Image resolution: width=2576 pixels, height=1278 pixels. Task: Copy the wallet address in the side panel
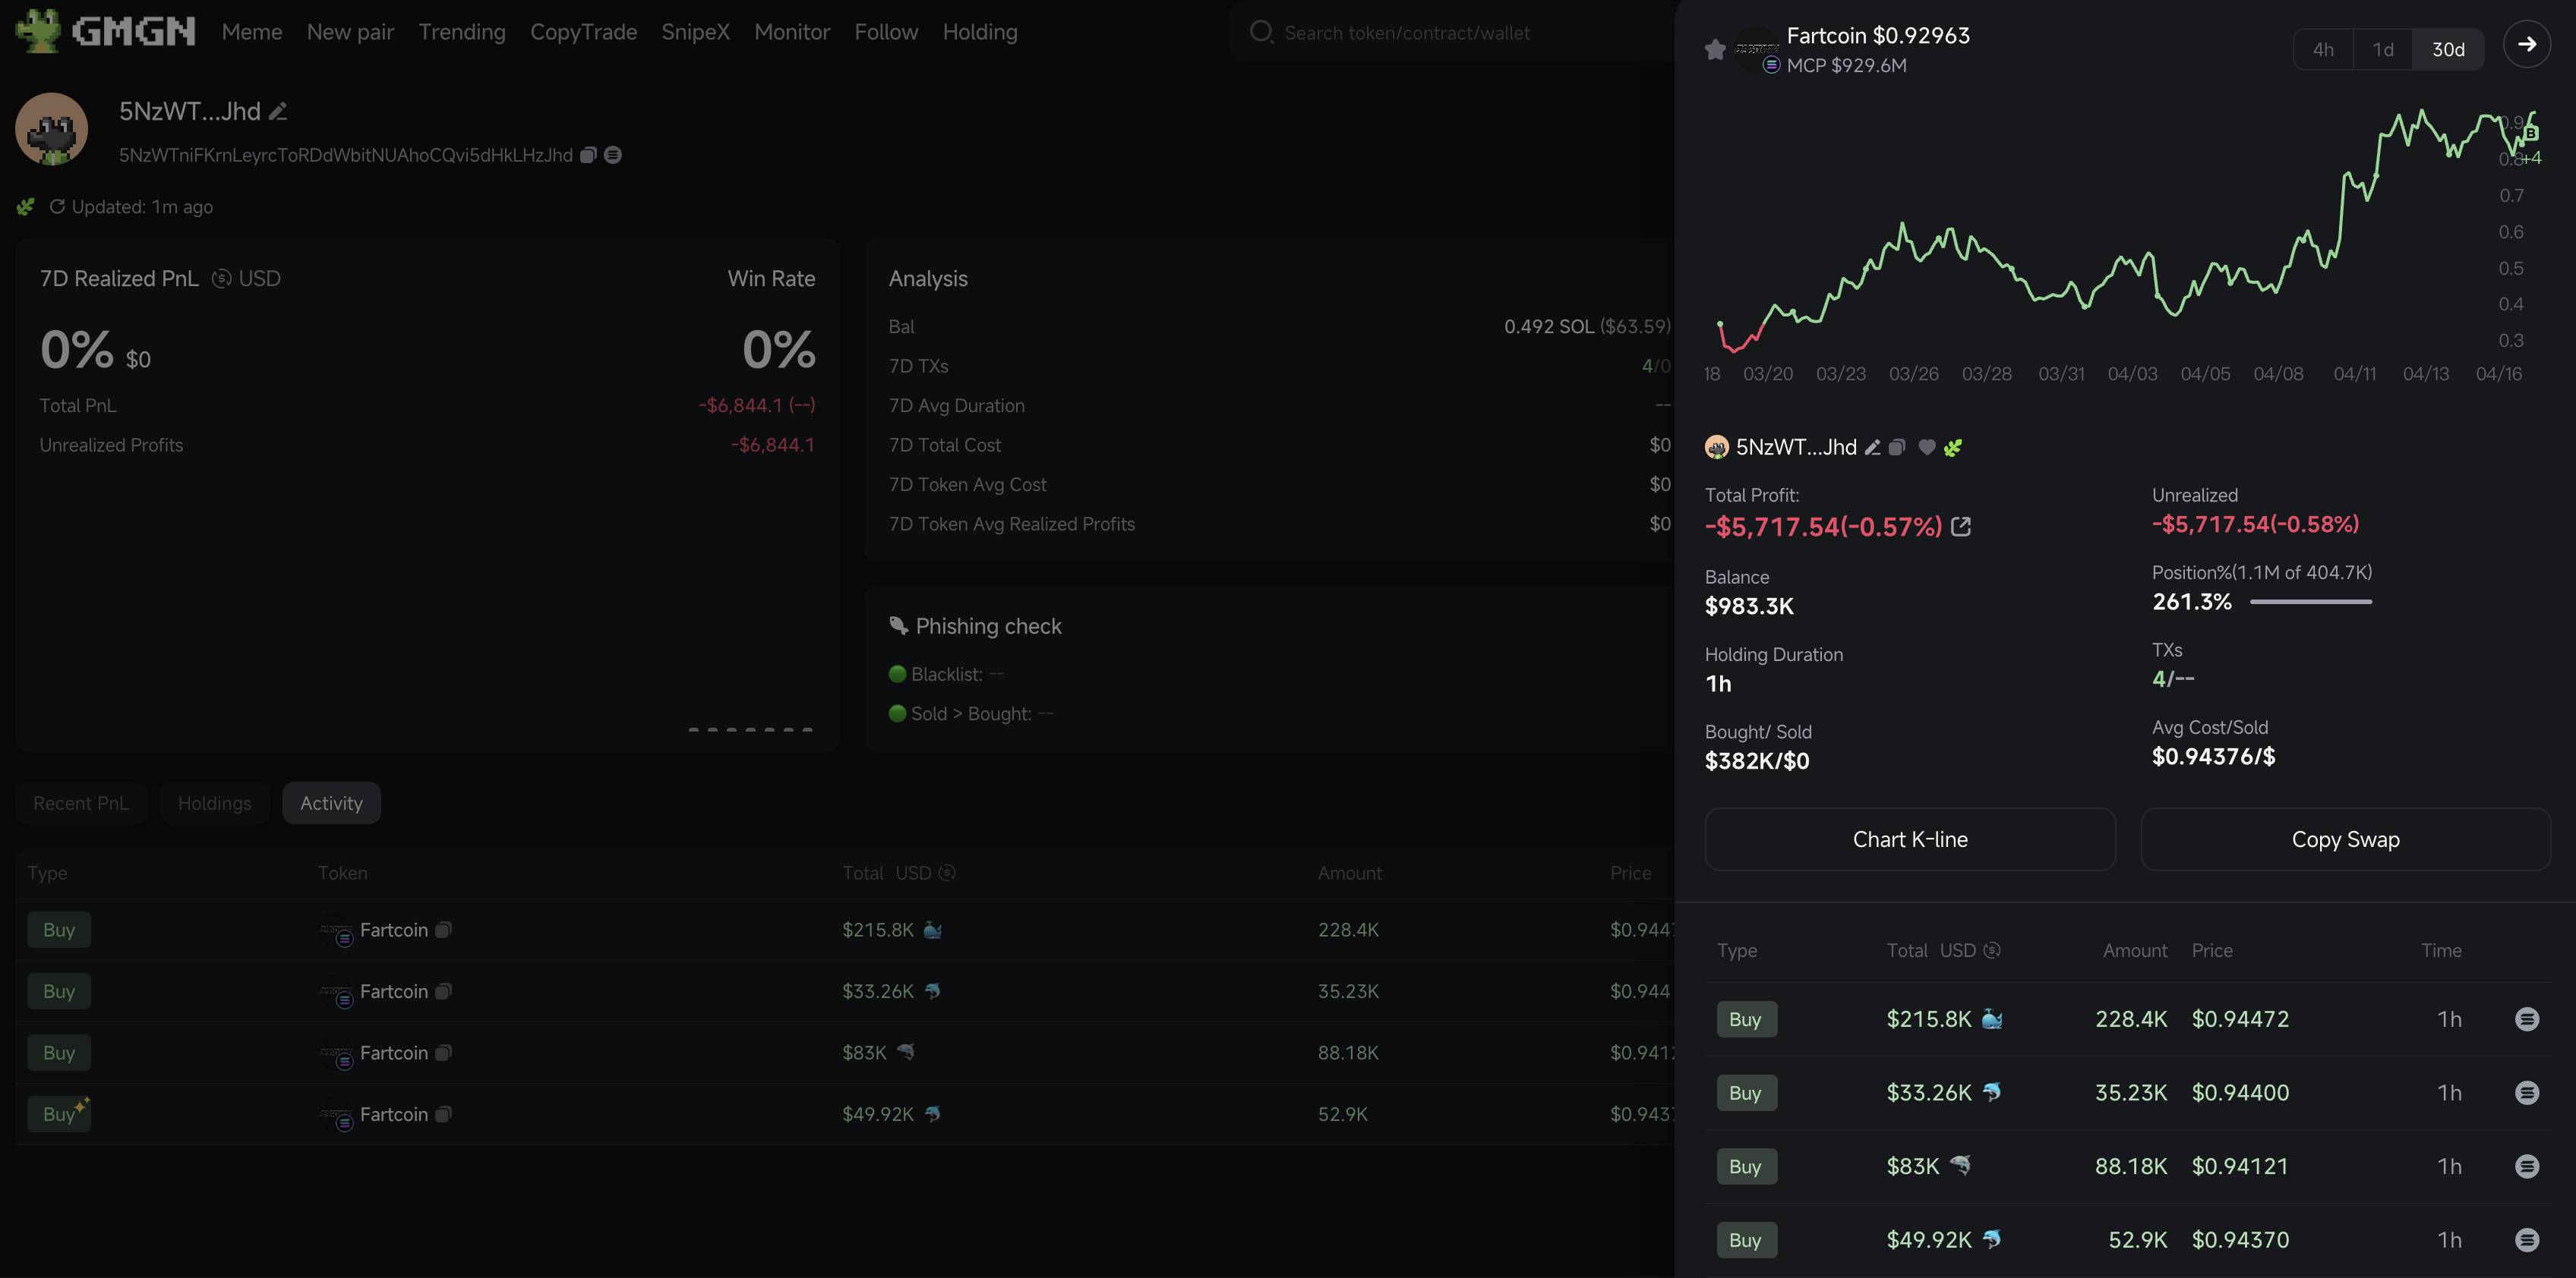pos(1897,448)
